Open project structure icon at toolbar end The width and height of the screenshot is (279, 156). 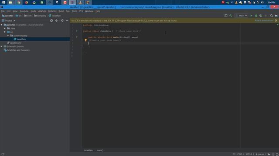click(x=276, y=16)
